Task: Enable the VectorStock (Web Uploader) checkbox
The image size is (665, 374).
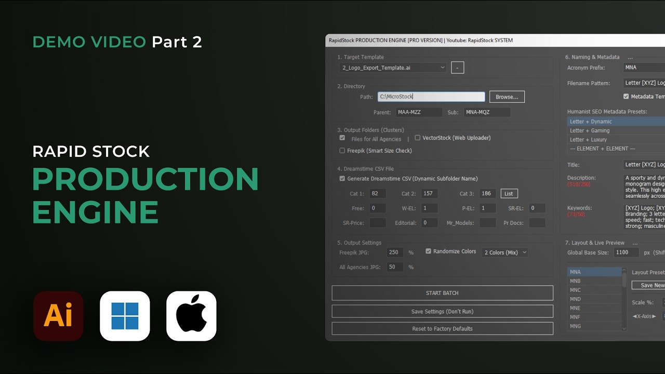Action: 418,138
